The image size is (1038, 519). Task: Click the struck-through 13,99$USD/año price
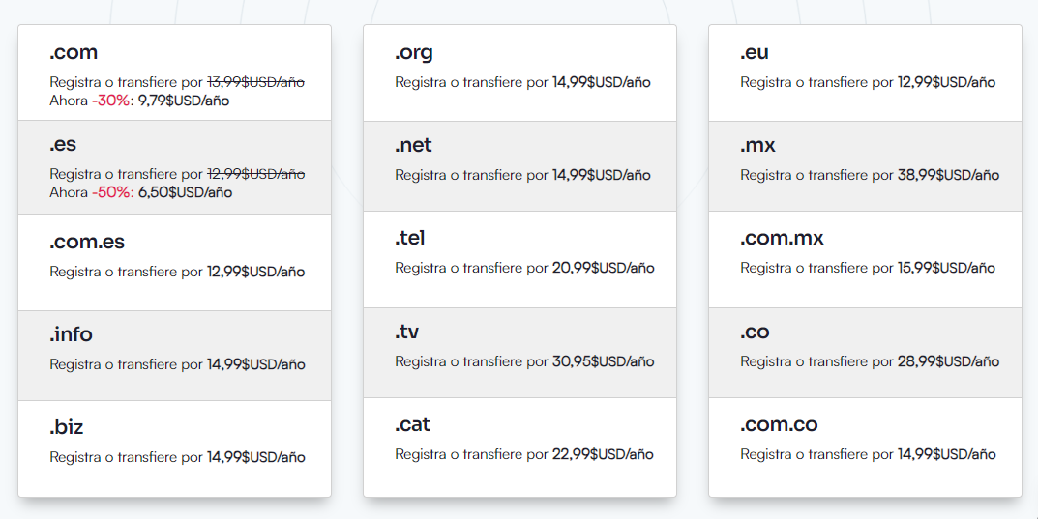pos(255,82)
